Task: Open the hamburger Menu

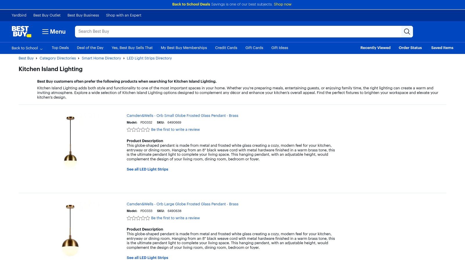Action: (54, 32)
